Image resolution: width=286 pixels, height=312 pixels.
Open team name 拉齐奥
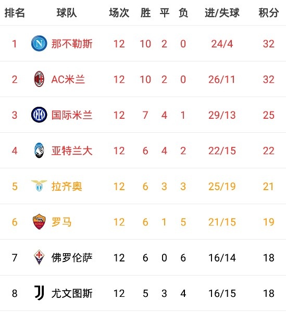[x=67, y=186]
